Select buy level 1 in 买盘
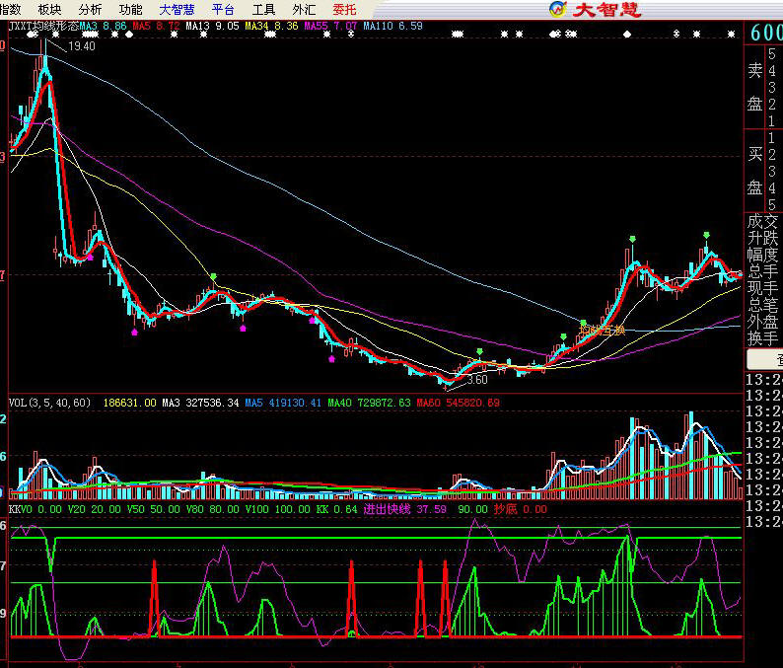783x668 pixels. tap(772, 138)
